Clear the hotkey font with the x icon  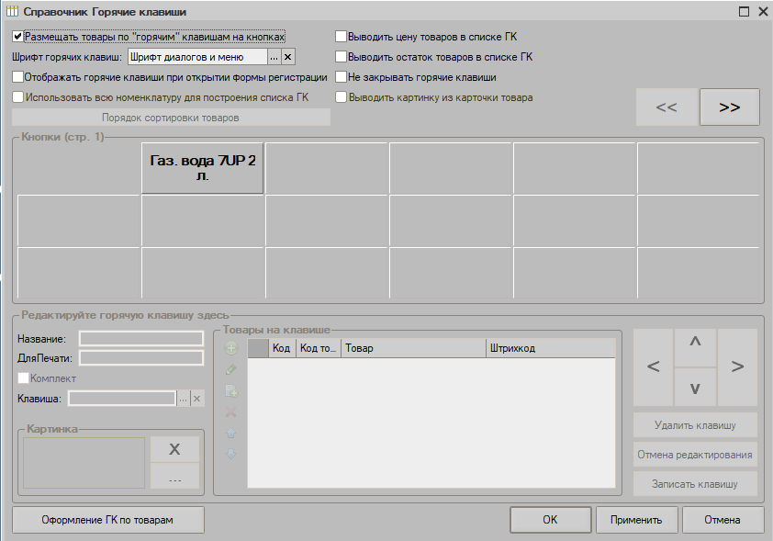click(x=287, y=57)
